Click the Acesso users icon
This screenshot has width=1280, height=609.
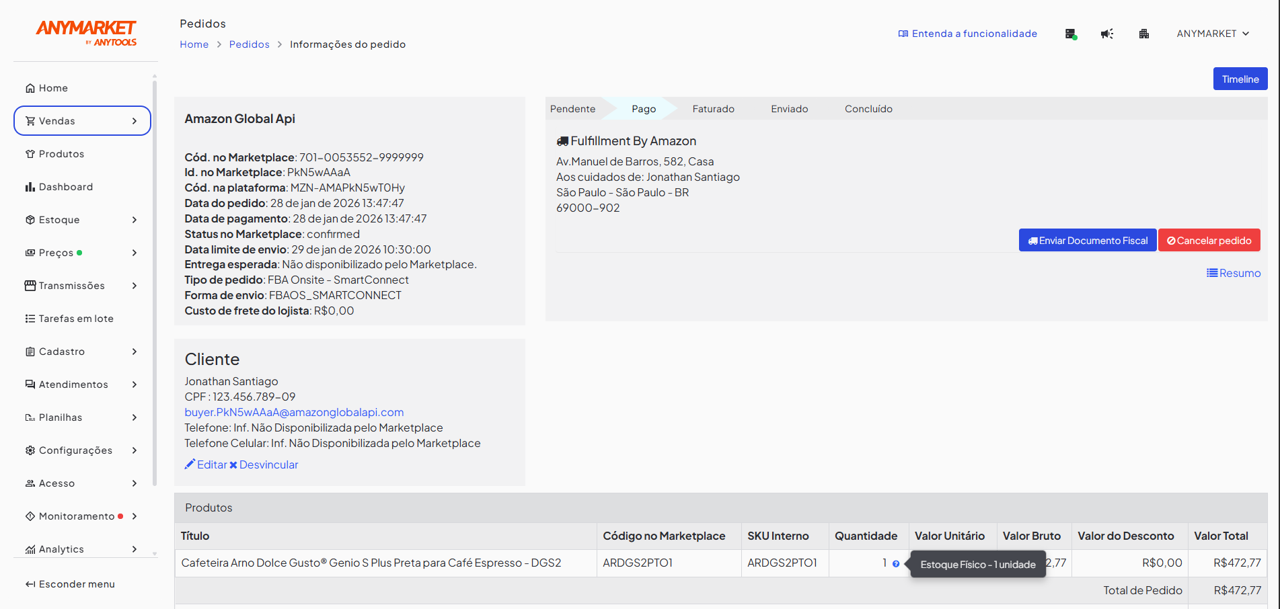(30, 483)
